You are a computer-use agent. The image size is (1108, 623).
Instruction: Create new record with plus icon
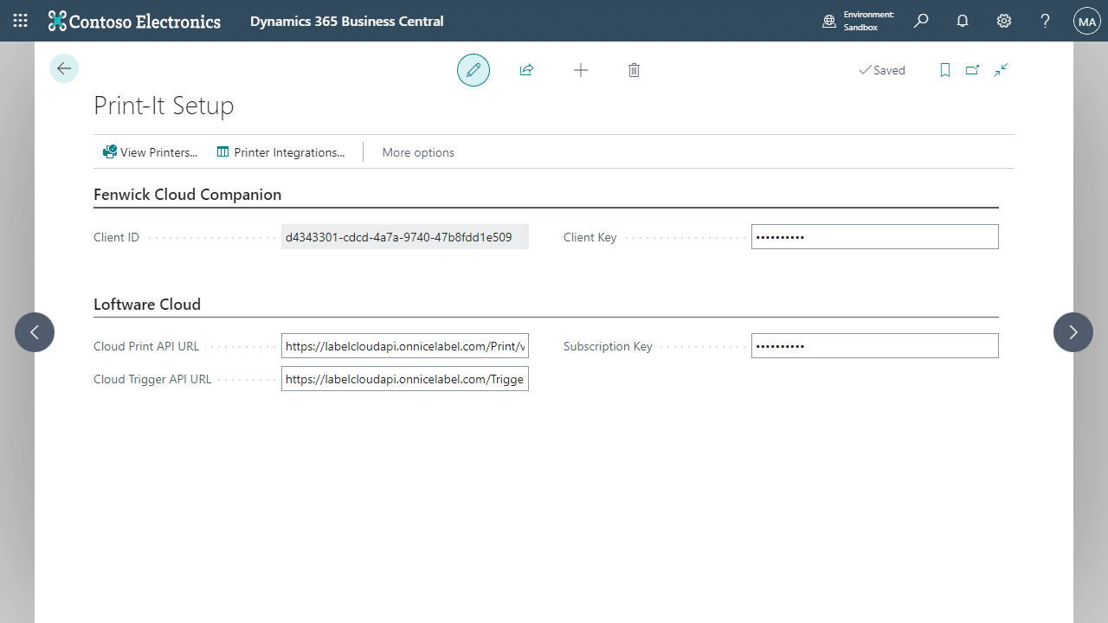pos(581,70)
